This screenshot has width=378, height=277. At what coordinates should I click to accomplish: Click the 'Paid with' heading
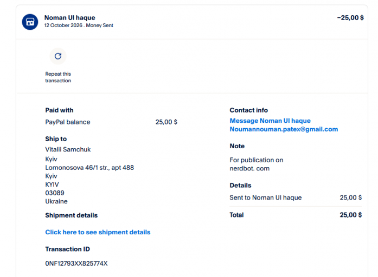(x=59, y=110)
